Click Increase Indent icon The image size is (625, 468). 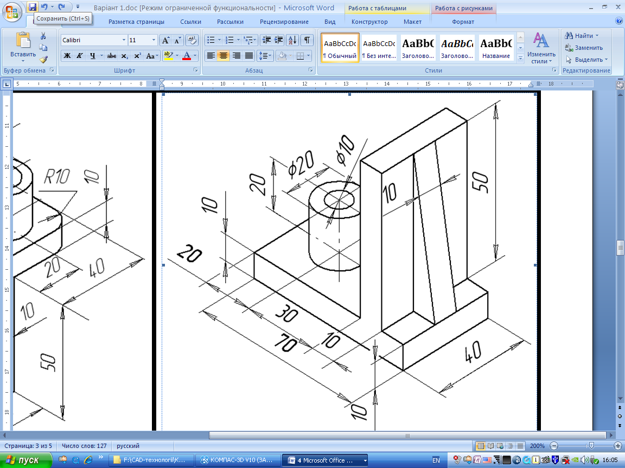[x=279, y=40]
